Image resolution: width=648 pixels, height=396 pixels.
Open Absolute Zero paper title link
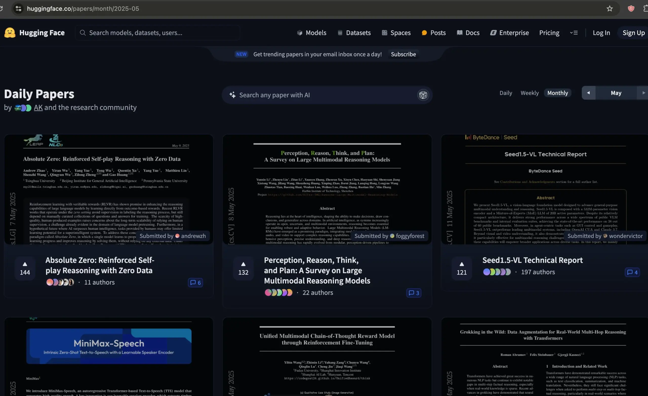[x=100, y=265]
